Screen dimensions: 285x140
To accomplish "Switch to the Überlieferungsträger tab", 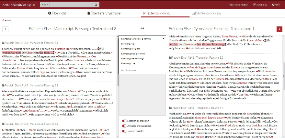I will point(104,13).
